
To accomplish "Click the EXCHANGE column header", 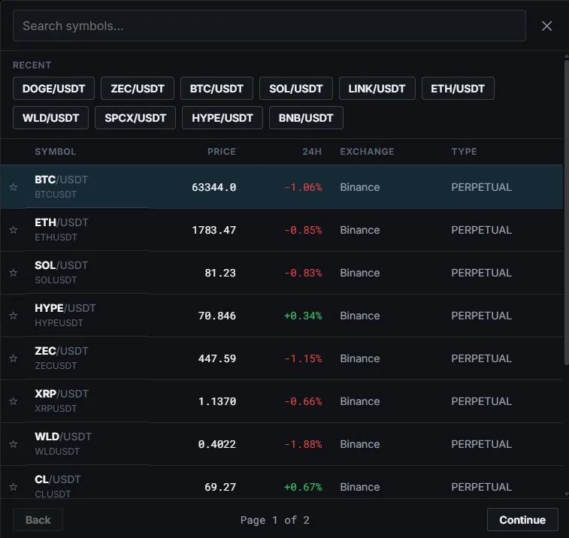I will 367,151.
